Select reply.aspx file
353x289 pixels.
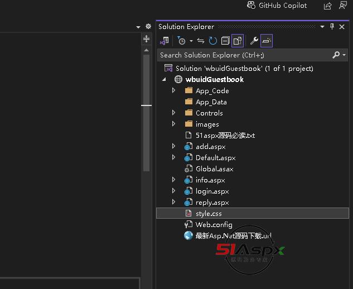pos(212,203)
